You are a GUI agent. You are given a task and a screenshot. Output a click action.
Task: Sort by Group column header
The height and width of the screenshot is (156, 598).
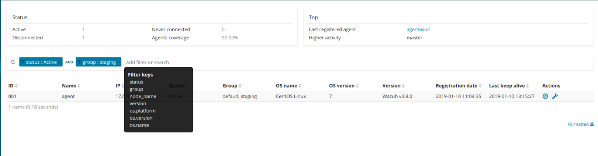232,86
